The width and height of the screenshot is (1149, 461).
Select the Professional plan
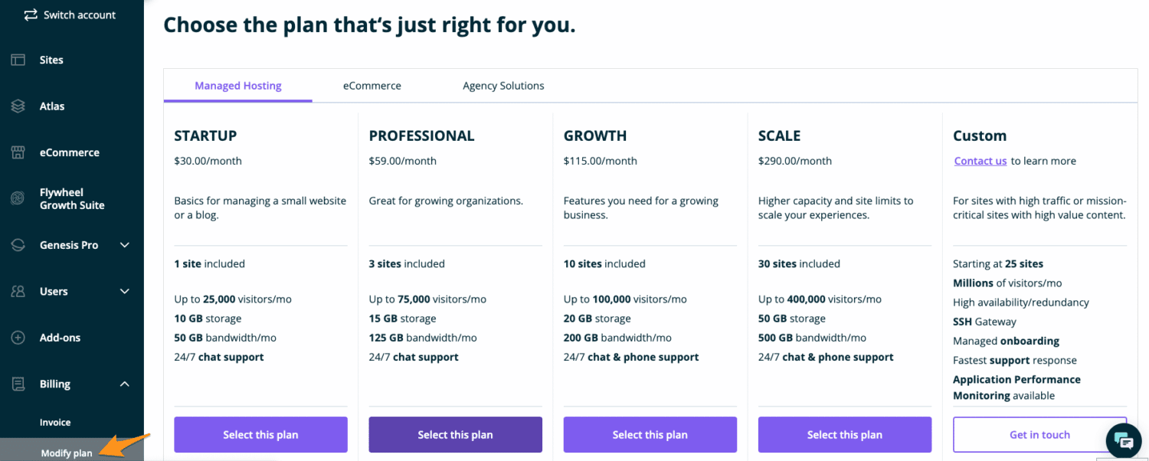click(x=455, y=434)
